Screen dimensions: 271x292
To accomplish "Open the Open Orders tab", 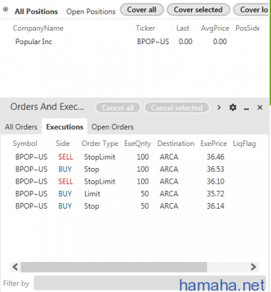I will [x=113, y=127].
